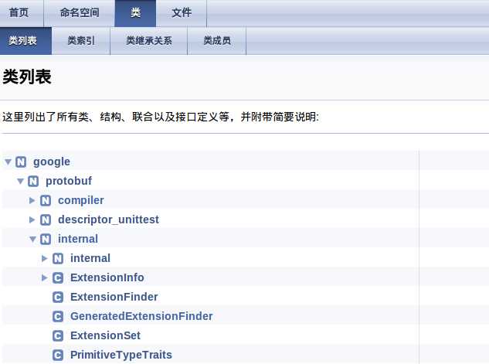
Task: Expand the nested internal namespace arrow
Action: 44,259
